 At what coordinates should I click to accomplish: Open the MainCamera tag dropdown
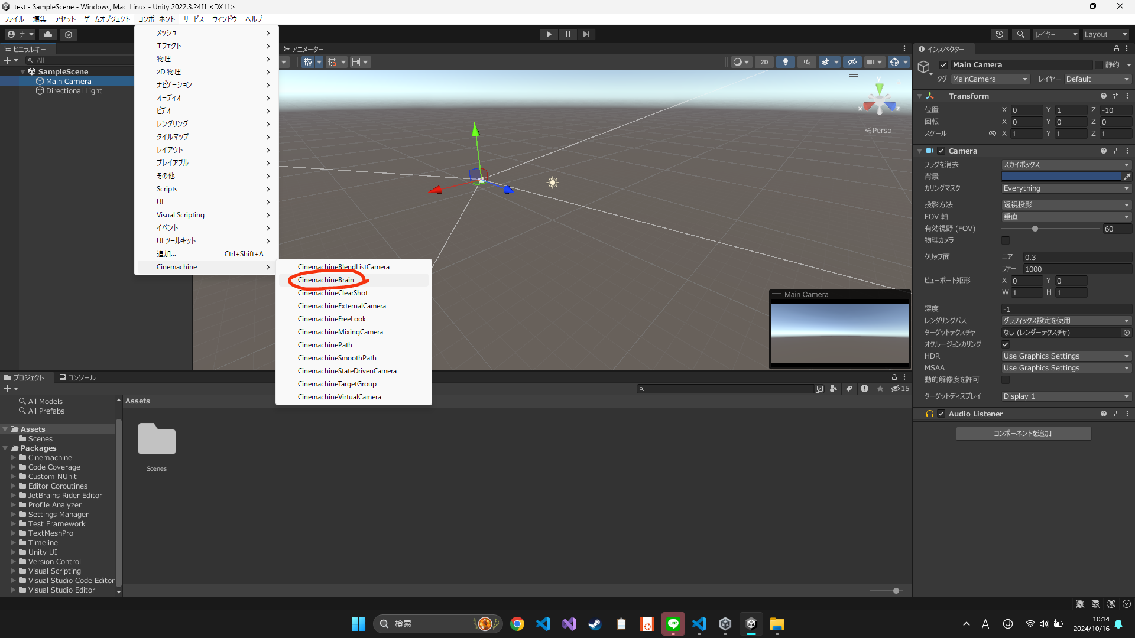[990, 79]
